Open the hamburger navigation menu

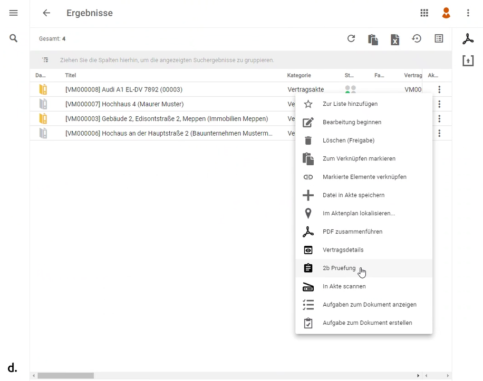click(x=14, y=13)
